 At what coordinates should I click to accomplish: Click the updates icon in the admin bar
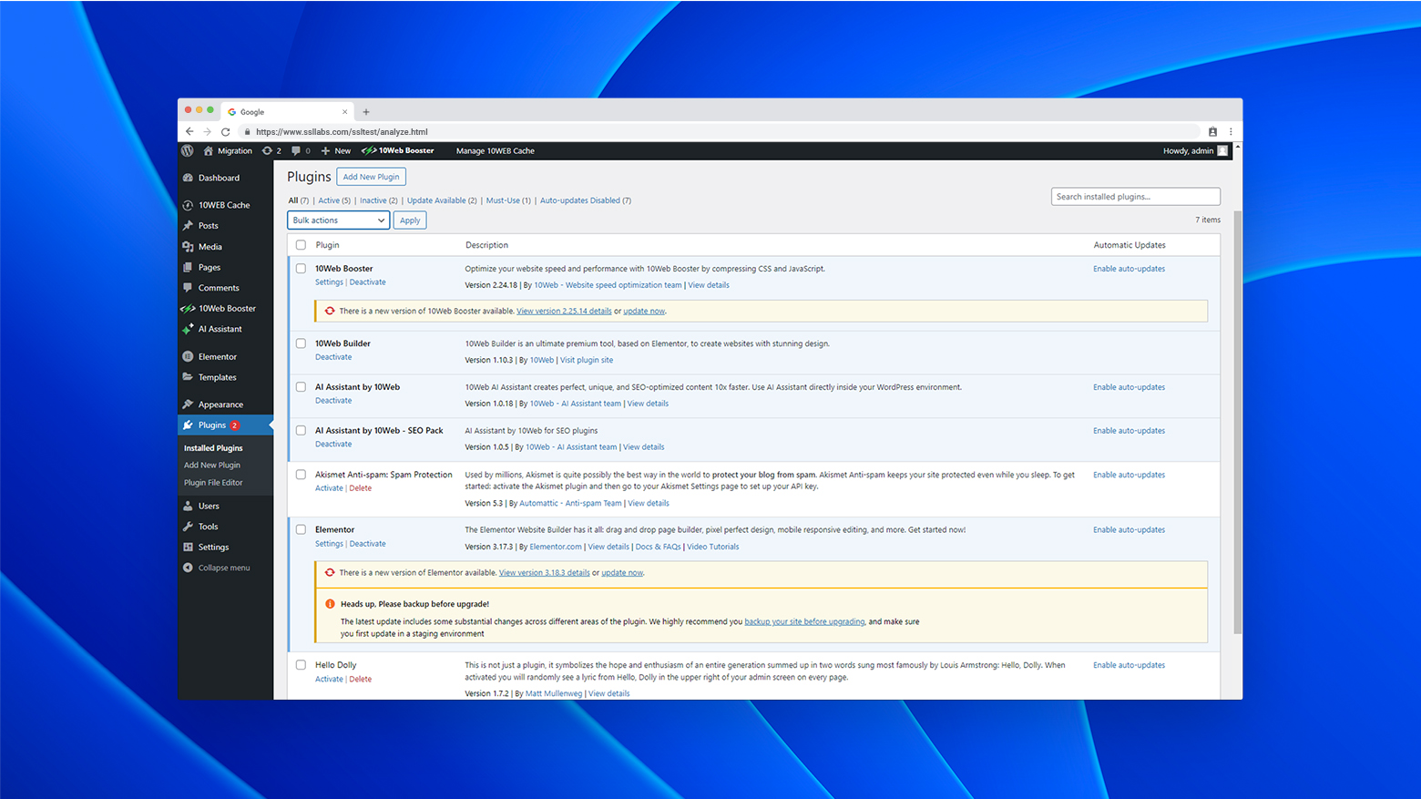266,150
